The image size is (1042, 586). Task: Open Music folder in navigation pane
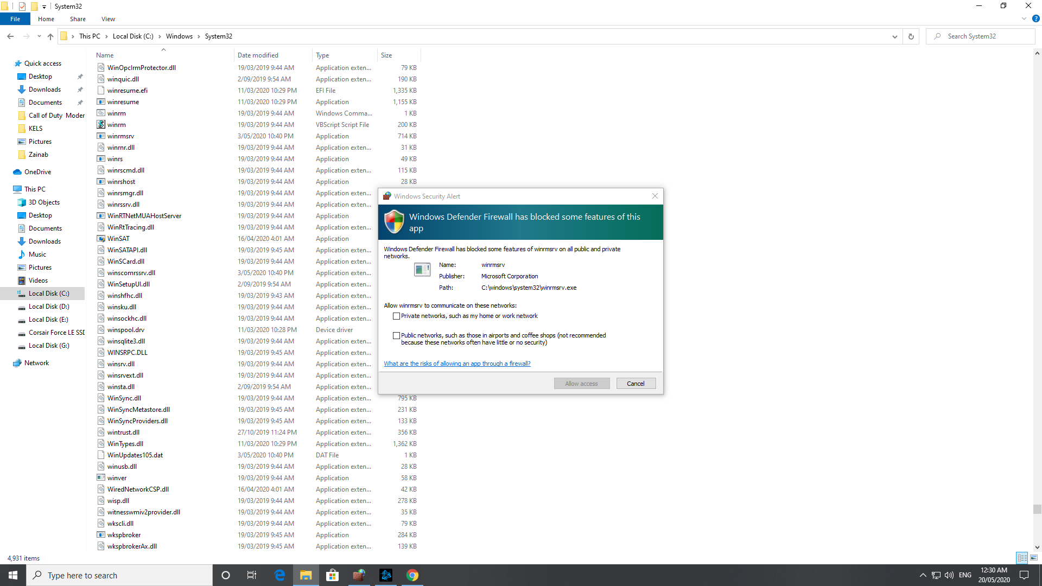[37, 254]
